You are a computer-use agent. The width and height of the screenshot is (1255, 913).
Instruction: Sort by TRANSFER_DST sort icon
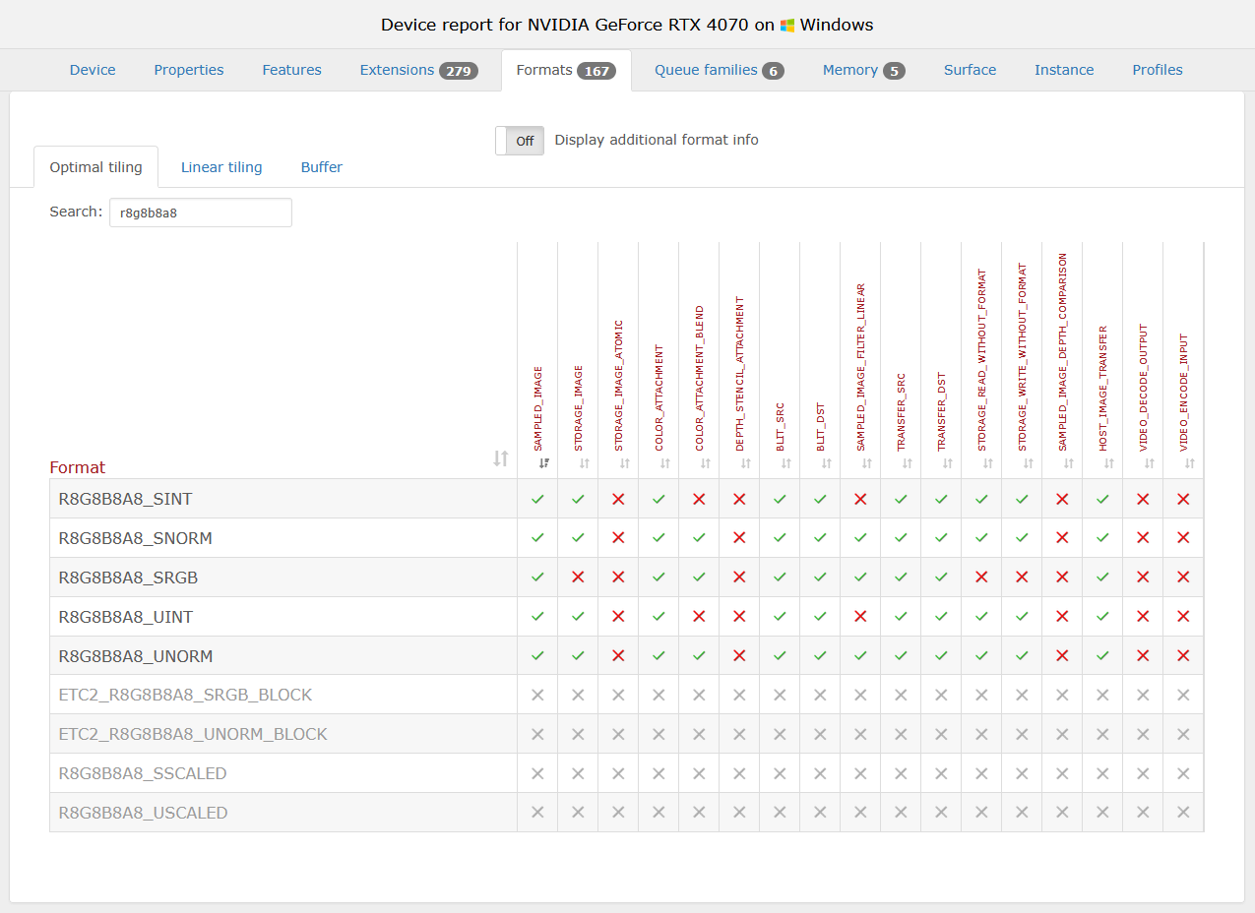948,463
